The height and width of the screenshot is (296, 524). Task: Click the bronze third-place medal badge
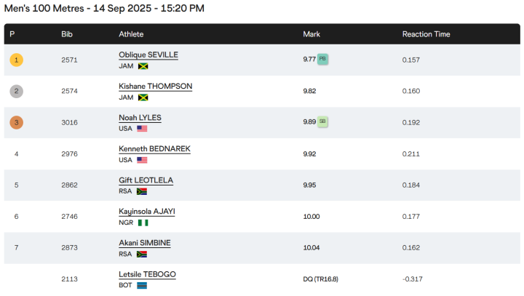16,122
